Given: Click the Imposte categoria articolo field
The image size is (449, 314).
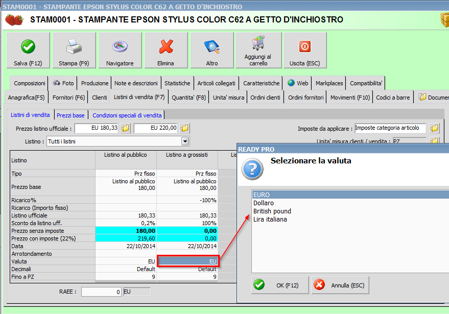Looking at the screenshot, I should [390, 128].
